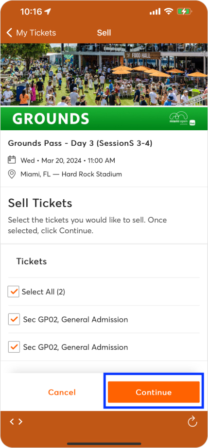Tap the Grounds Pass - Day 3 title

click(x=80, y=143)
